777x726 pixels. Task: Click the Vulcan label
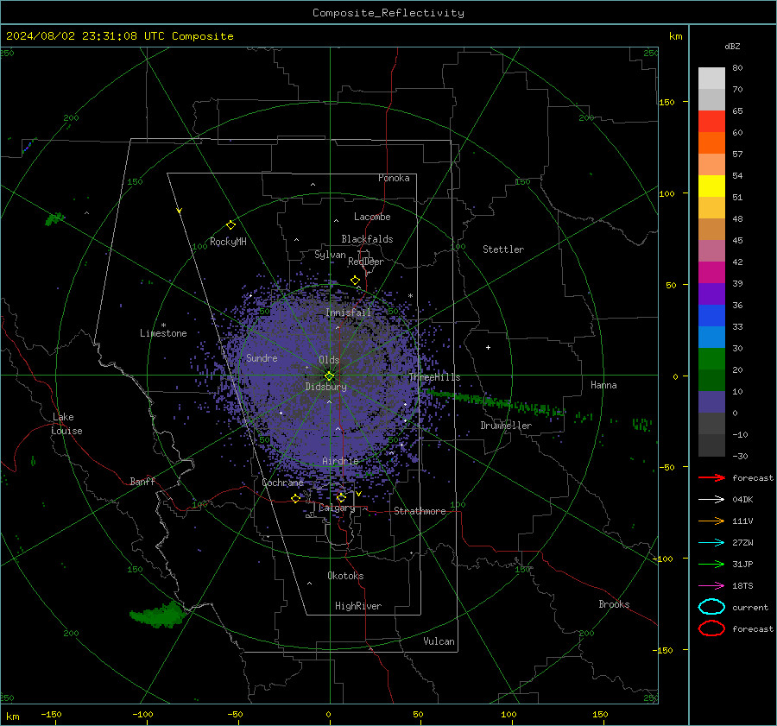click(439, 641)
